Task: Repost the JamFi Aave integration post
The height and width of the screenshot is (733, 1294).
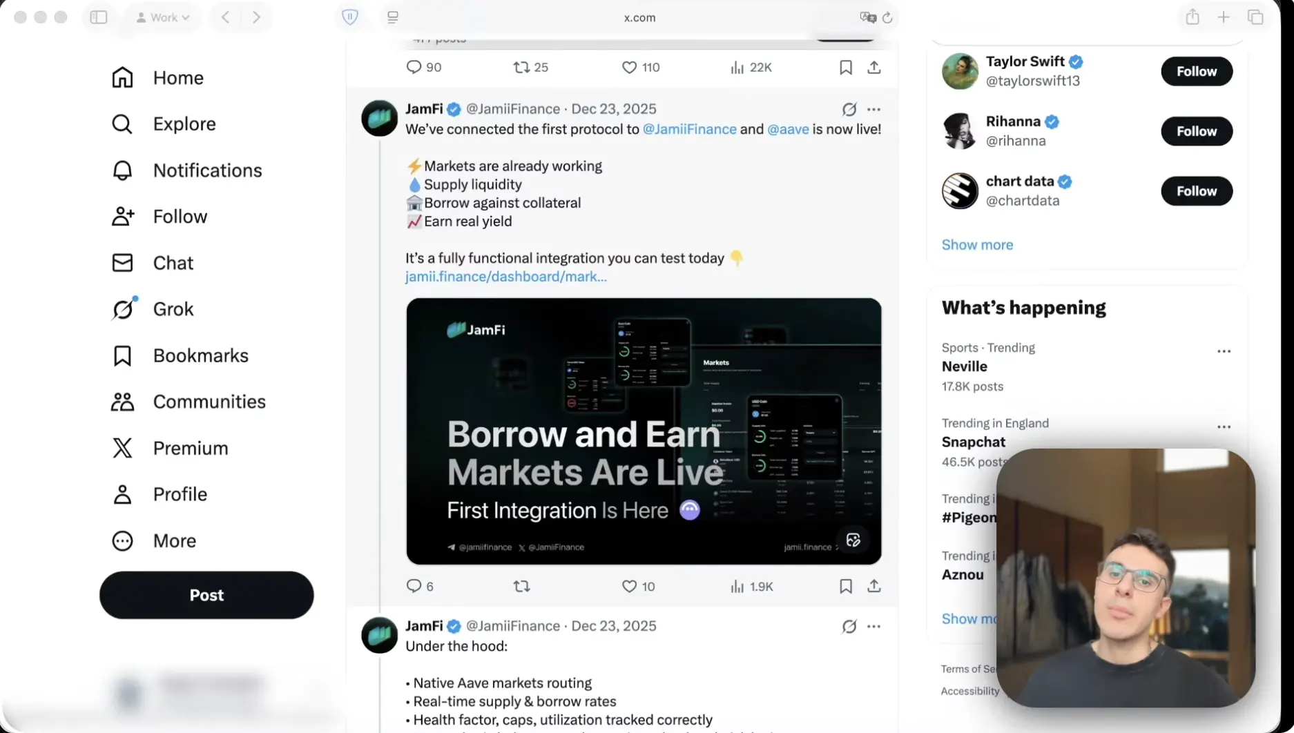Action: point(521,586)
